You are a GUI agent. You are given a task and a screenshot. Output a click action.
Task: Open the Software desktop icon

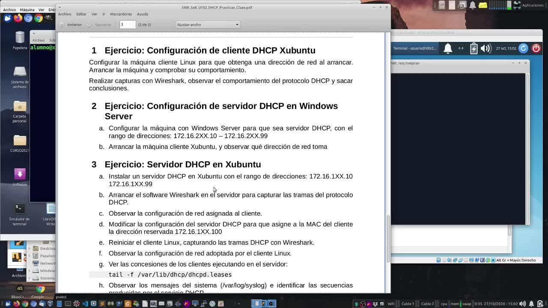[x=20, y=178]
